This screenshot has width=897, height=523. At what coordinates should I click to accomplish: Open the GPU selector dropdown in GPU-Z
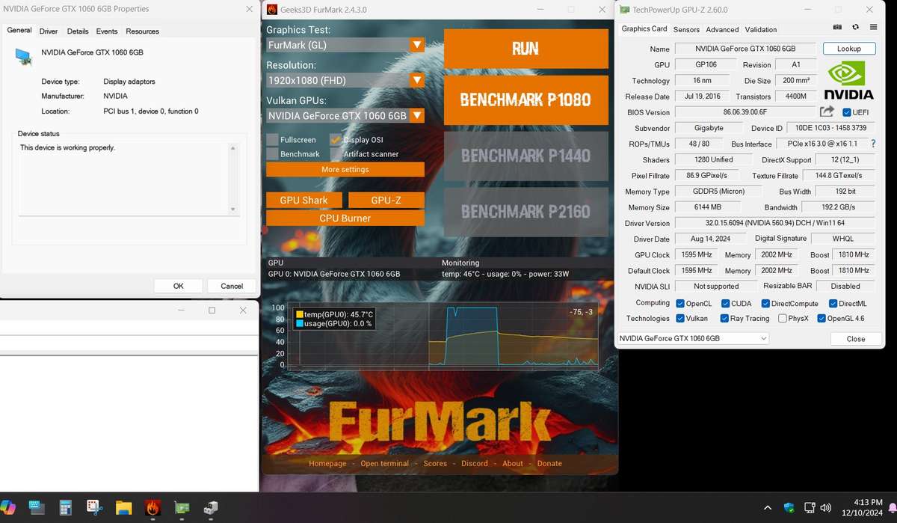click(x=763, y=338)
